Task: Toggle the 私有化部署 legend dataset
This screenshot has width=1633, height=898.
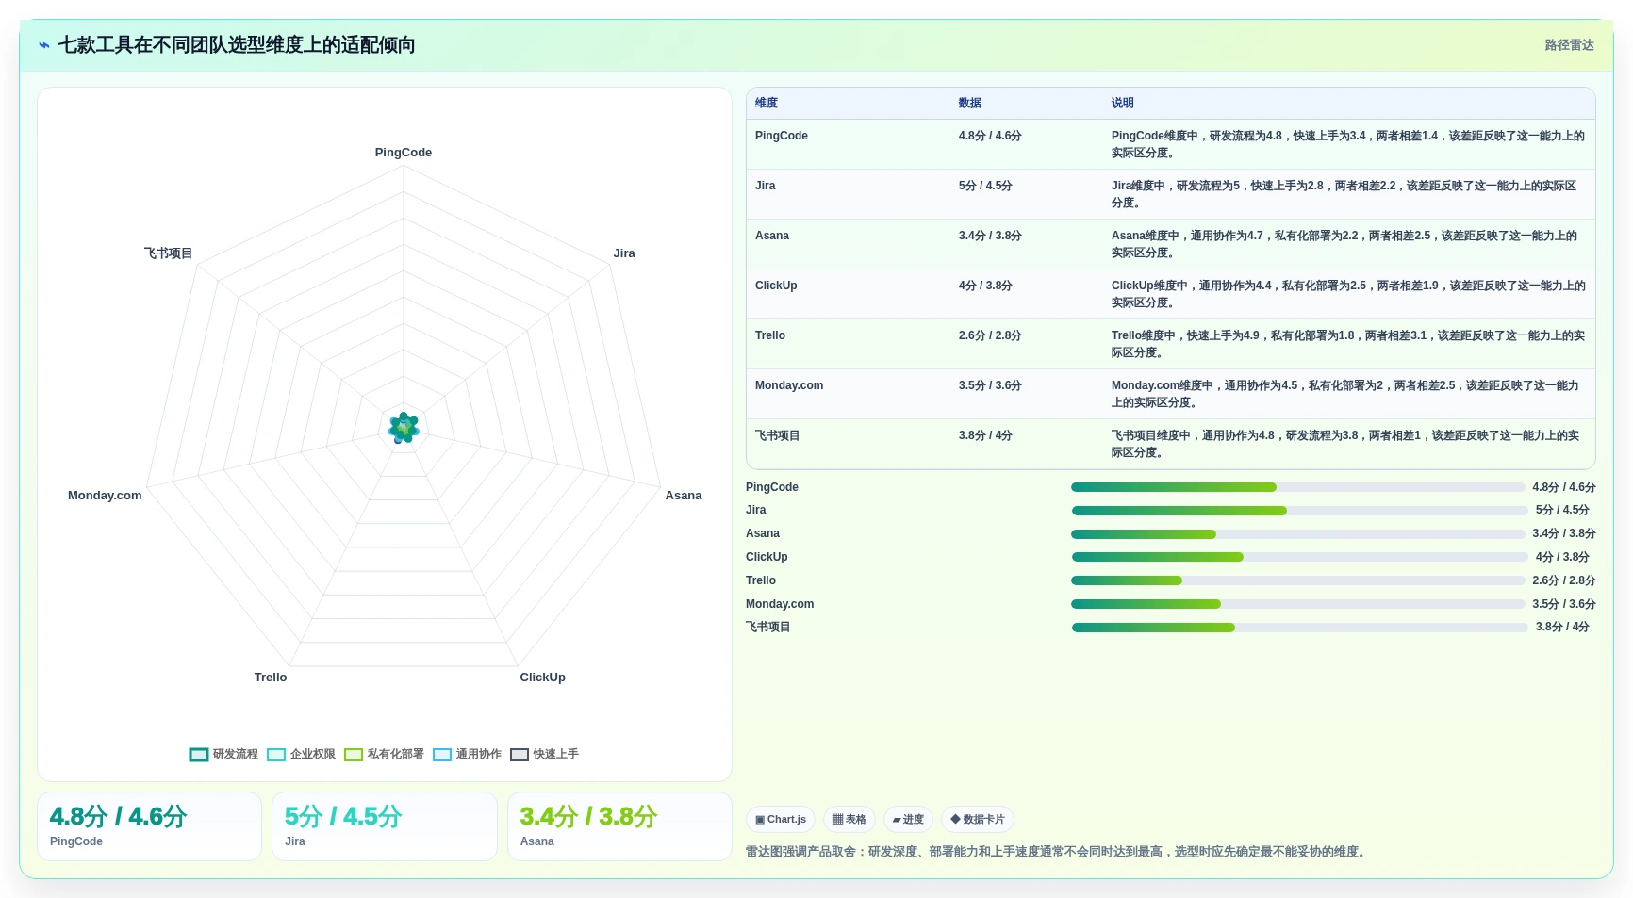Action: coord(384,754)
